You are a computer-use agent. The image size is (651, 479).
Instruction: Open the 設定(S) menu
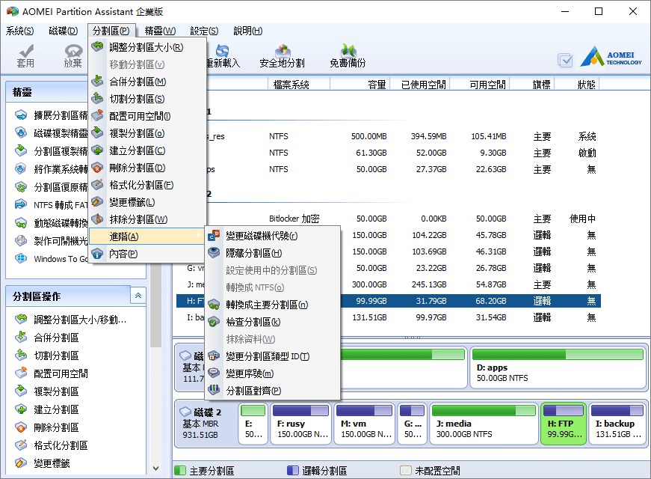[204, 31]
